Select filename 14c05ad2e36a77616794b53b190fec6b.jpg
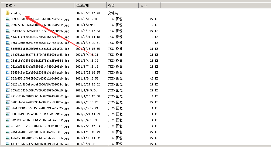Screen dimensions: 271x152 [40, 55]
